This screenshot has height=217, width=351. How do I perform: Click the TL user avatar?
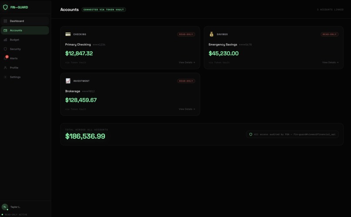5,207
